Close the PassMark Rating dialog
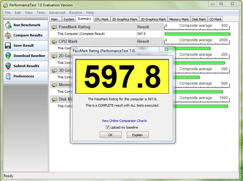Image resolution: width=243 pixels, height=181 pixels. coord(166,49)
